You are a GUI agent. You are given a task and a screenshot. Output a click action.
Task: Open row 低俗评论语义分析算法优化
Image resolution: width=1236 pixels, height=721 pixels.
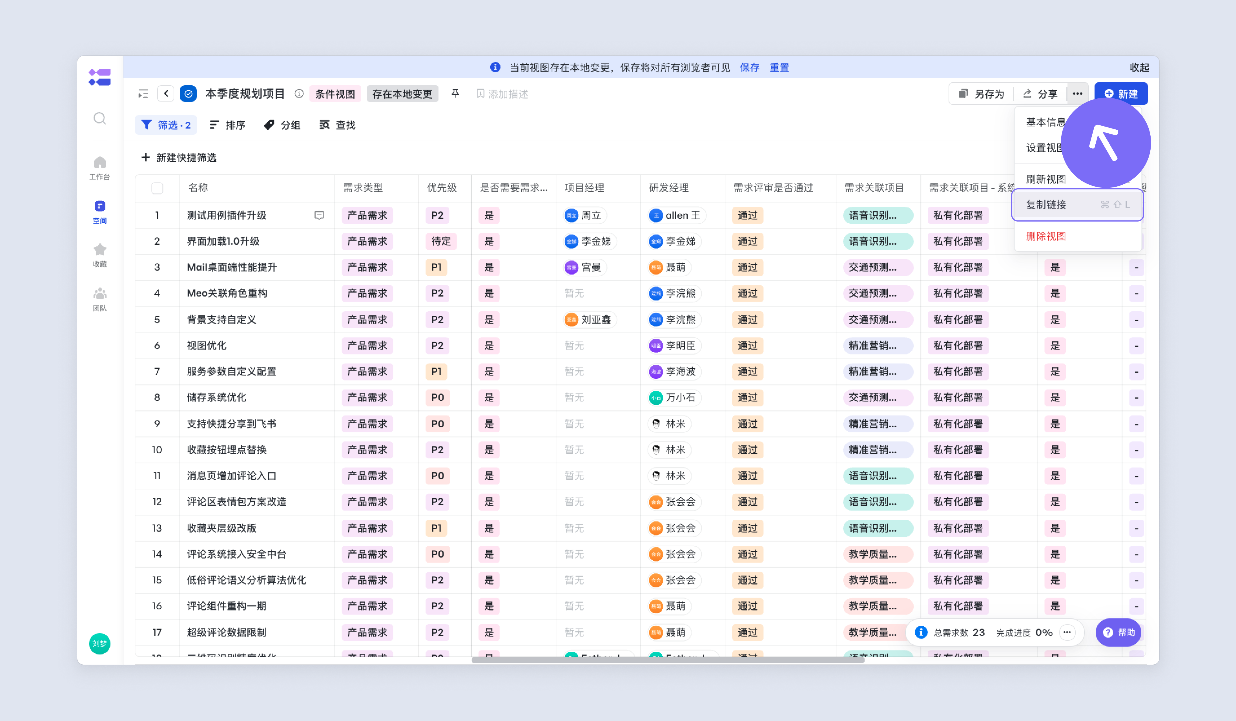(246, 580)
